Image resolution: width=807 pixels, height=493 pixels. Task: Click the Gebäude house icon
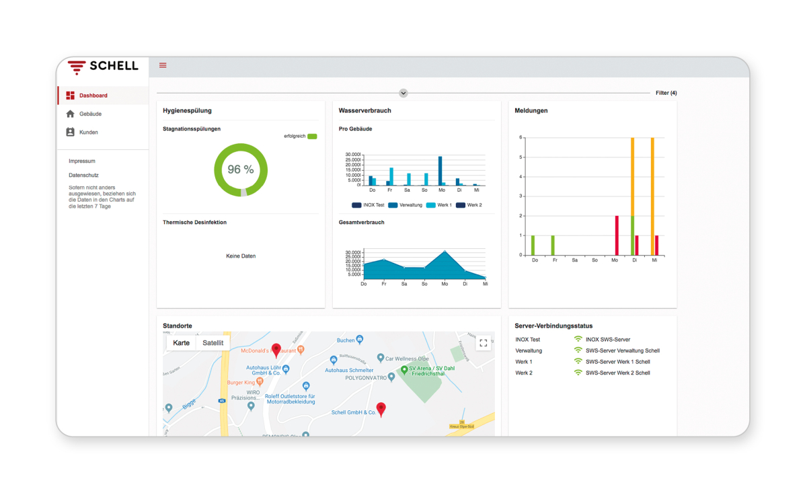click(71, 114)
